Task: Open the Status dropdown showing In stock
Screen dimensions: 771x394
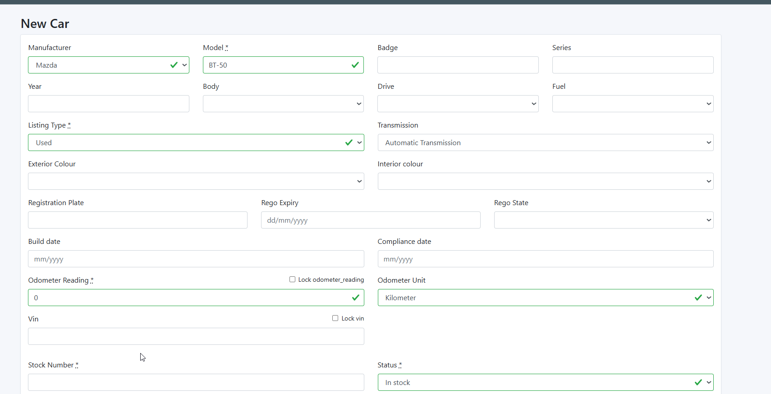Action: click(x=545, y=382)
